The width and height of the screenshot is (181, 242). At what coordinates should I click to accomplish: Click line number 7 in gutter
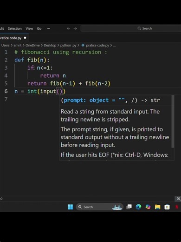6,99
